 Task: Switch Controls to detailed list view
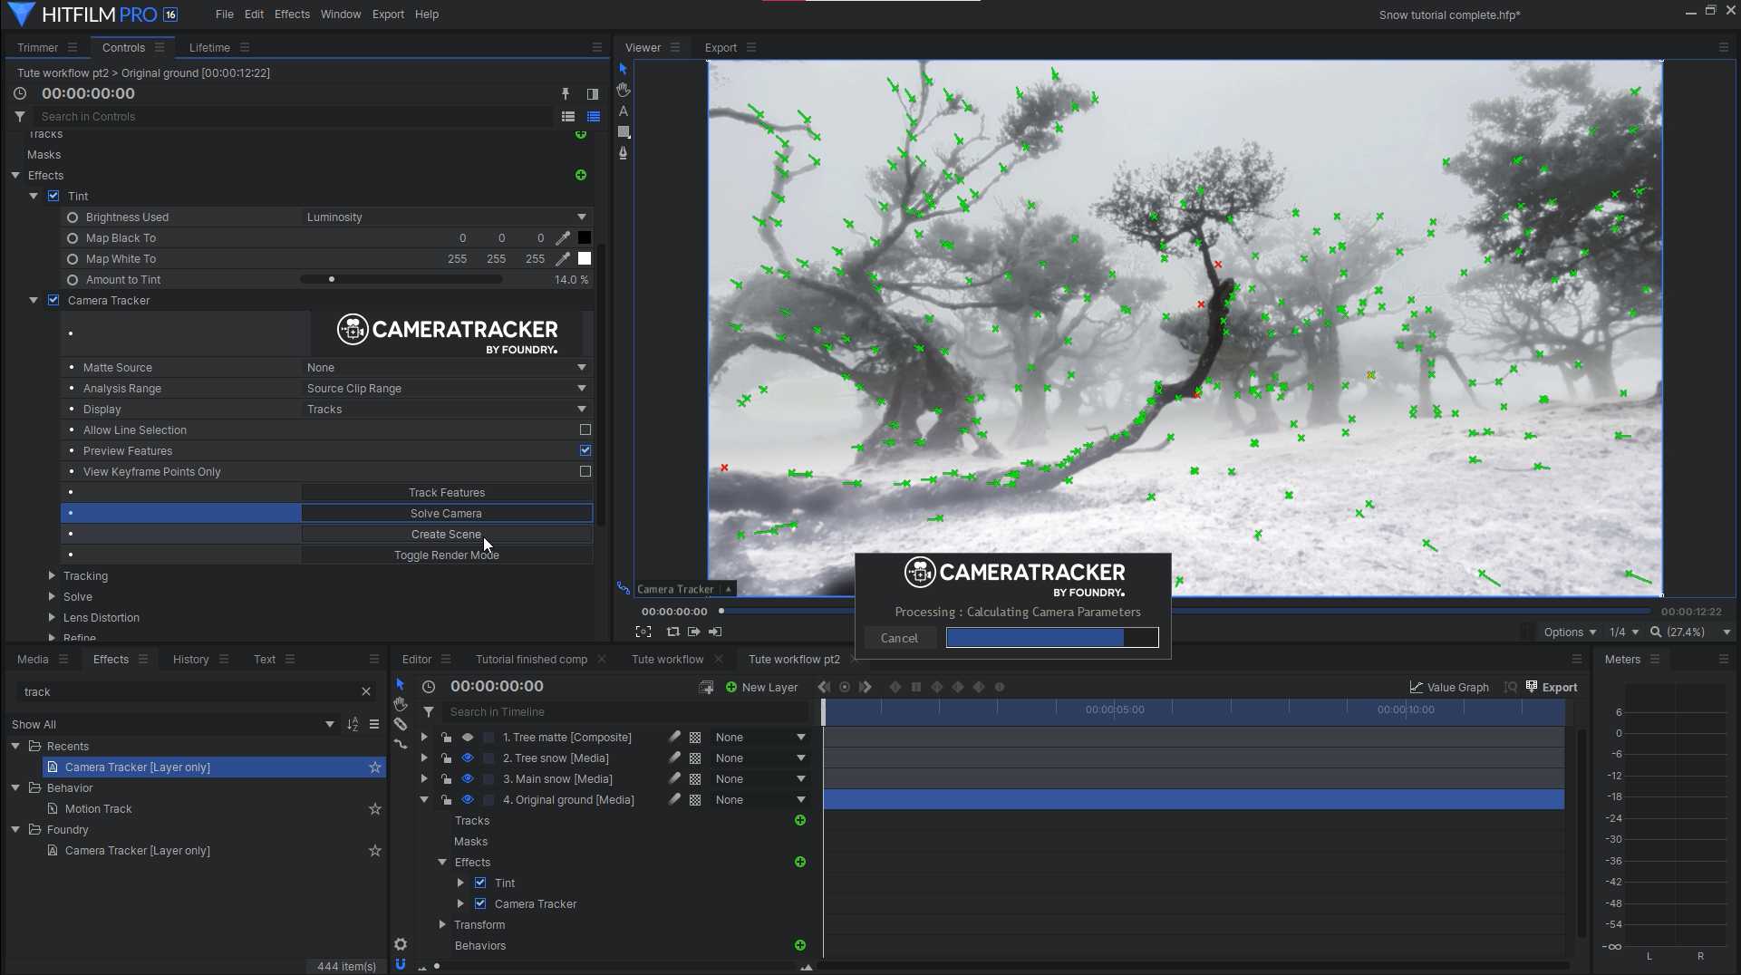(x=594, y=117)
